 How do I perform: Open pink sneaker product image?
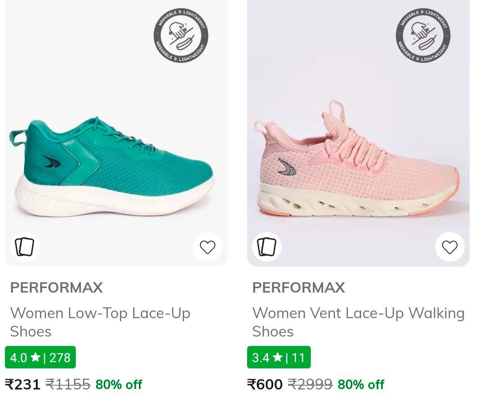click(x=354, y=166)
